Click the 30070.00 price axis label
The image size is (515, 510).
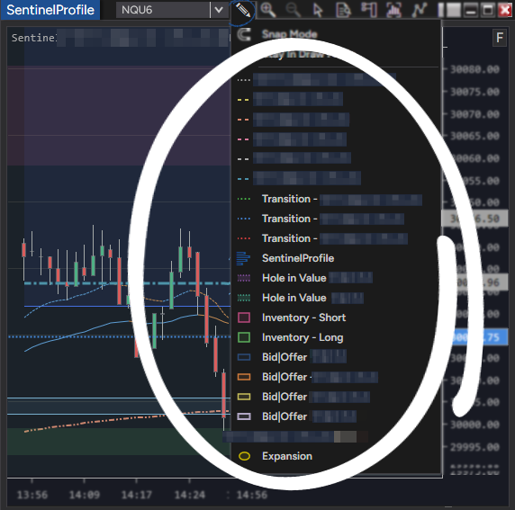coord(474,114)
